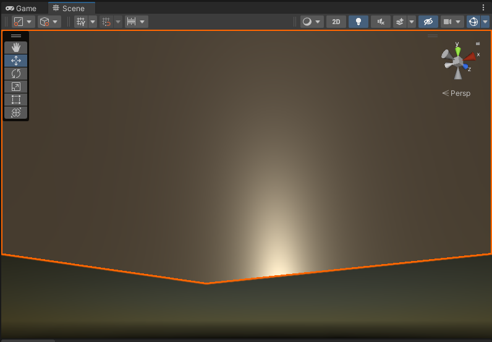Open the three-dot panel options menu
Image resolution: width=492 pixels, height=342 pixels.
point(483,7)
